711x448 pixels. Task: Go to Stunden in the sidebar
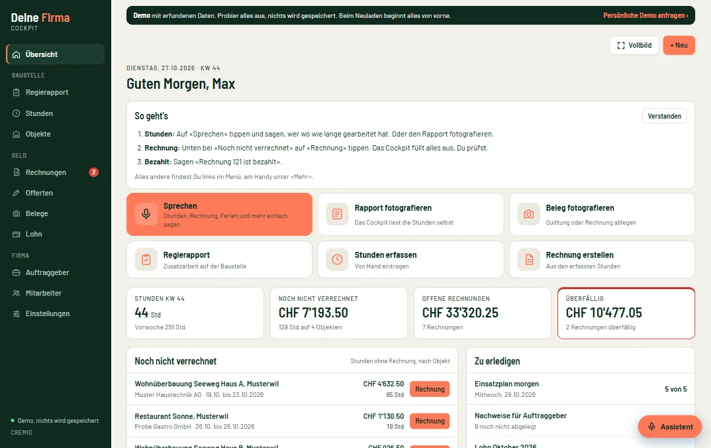click(56, 113)
